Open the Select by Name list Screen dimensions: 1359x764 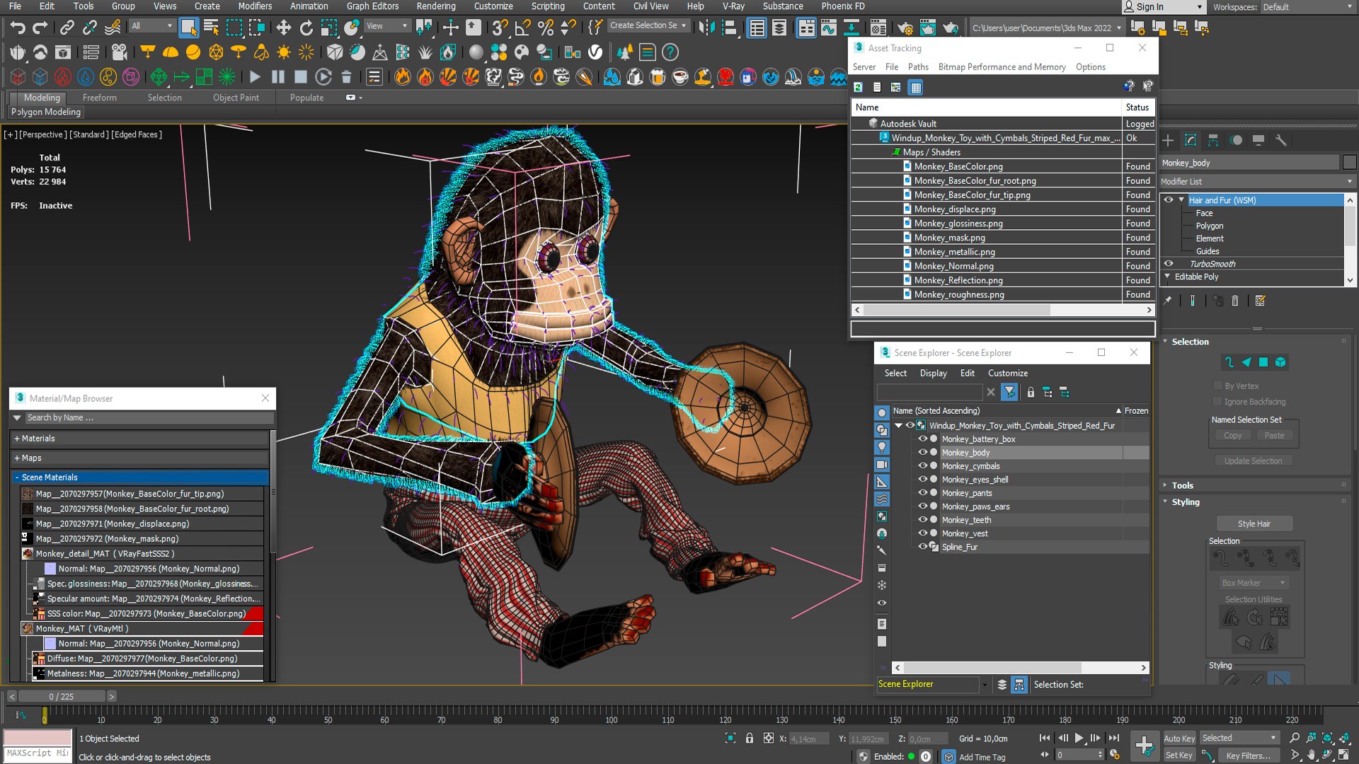pos(211,28)
